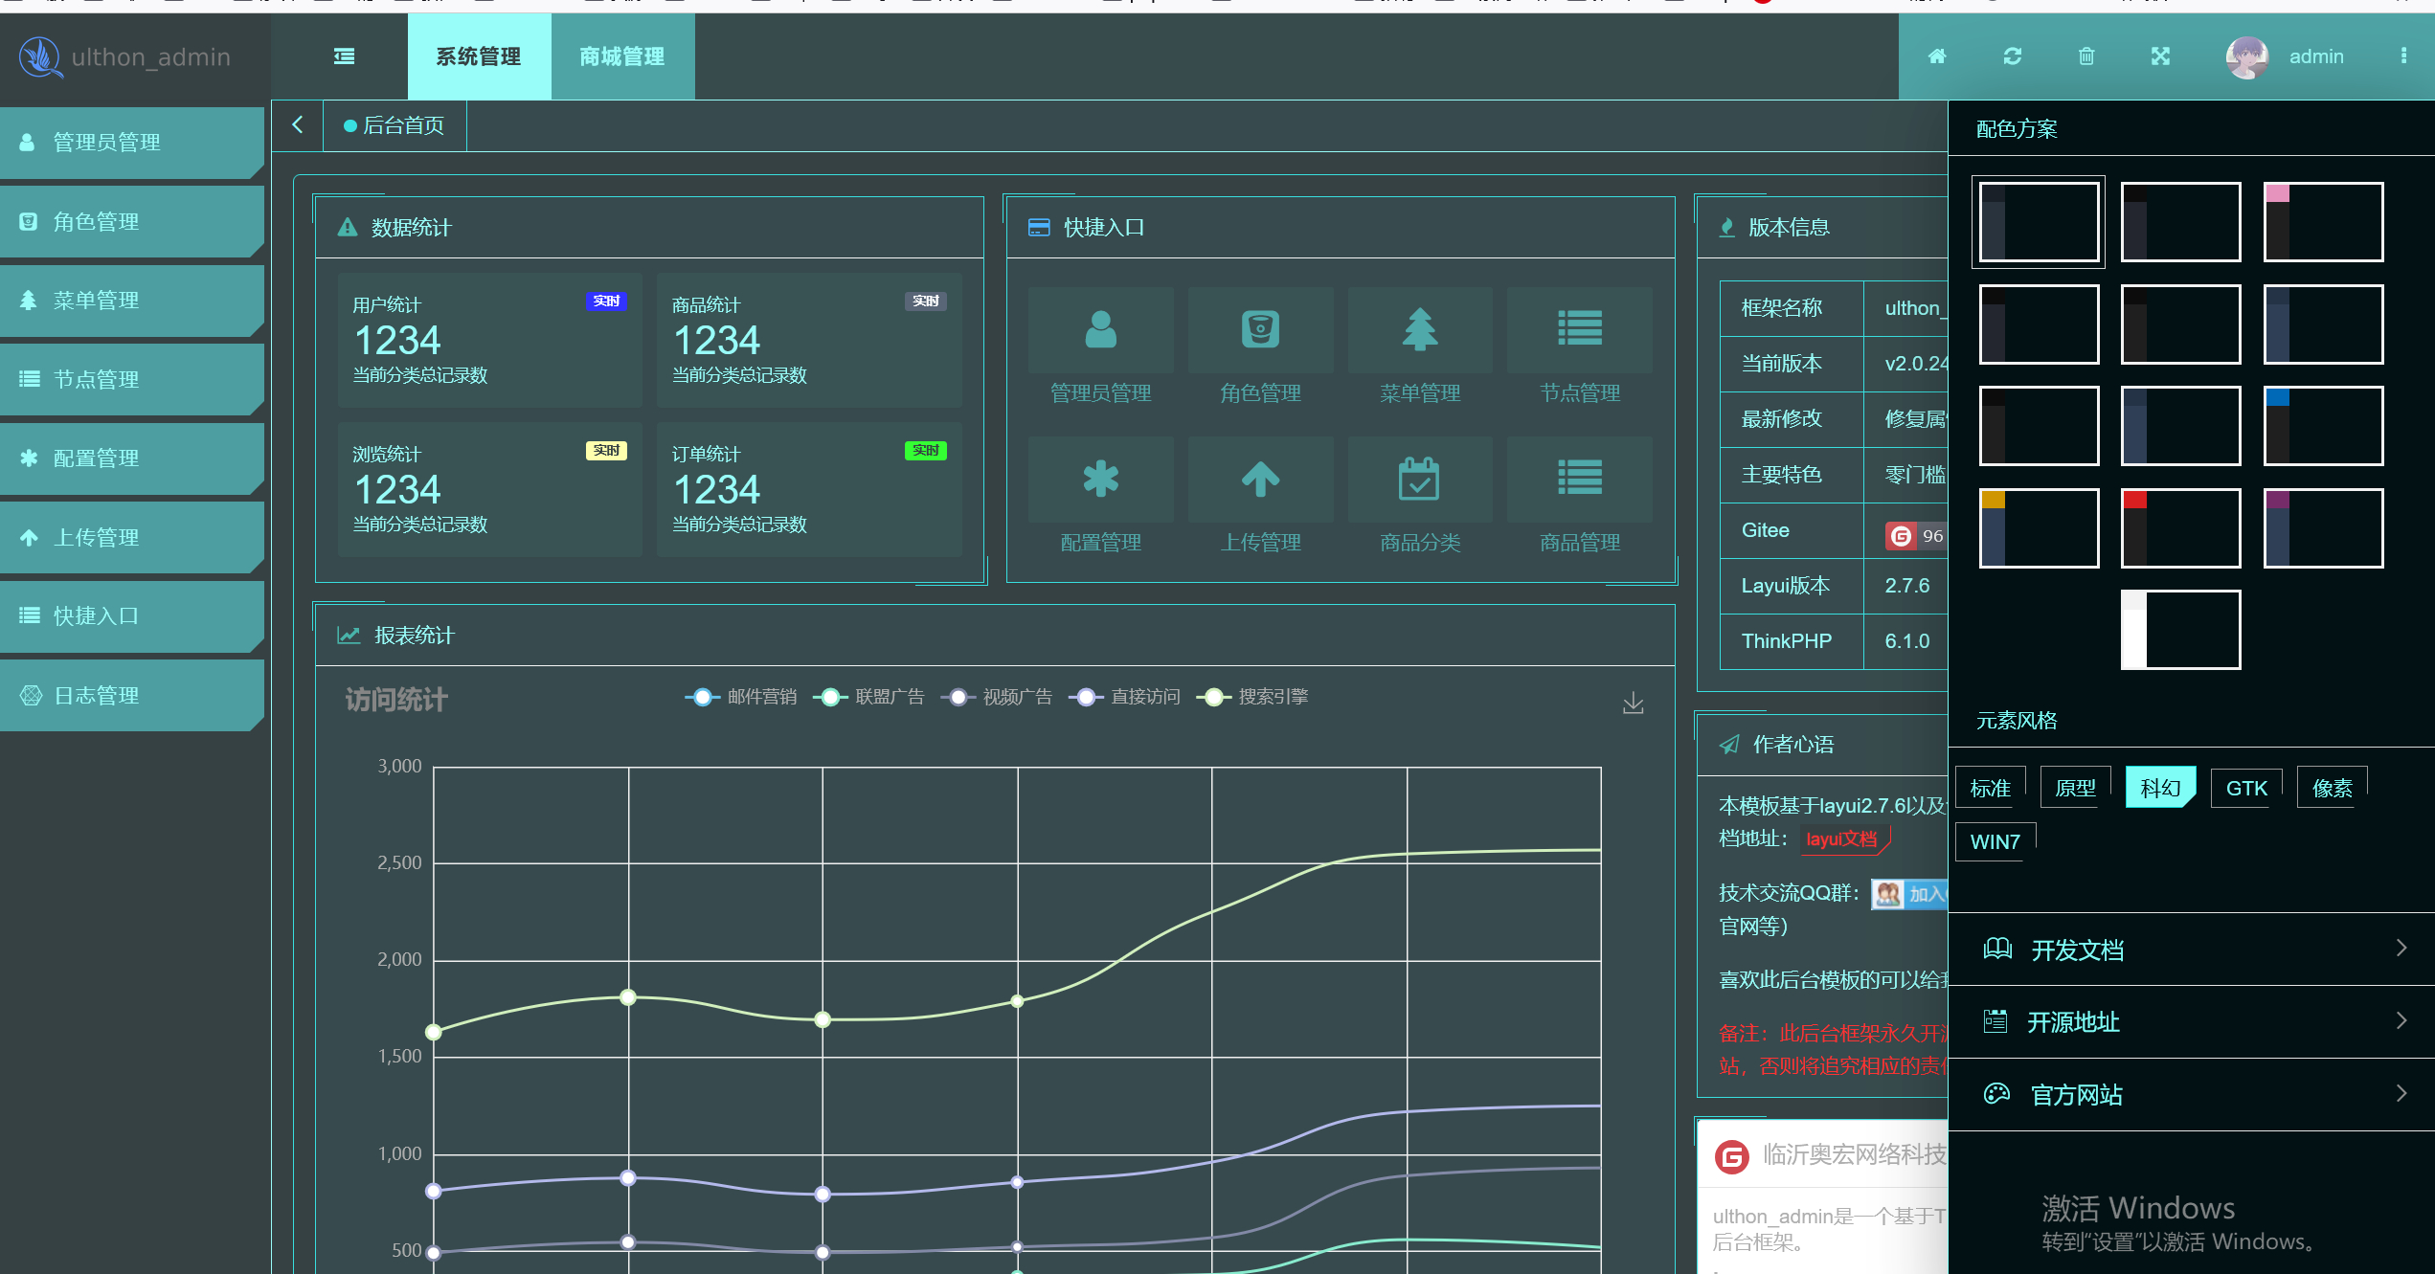Open 上传管理 in the sidebar

click(x=132, y=538)
